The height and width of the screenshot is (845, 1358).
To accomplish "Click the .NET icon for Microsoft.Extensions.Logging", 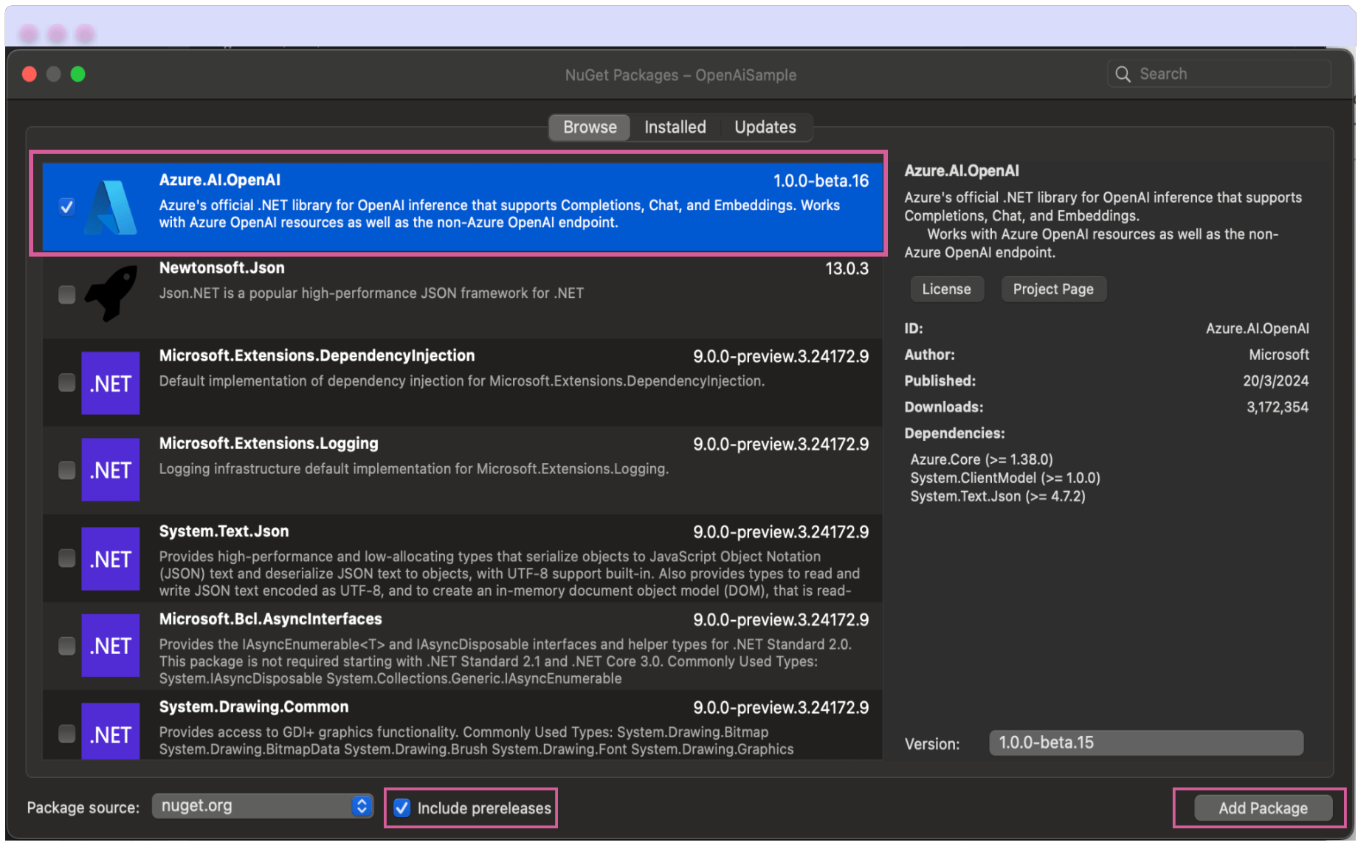I will click(x=111, y=470).
